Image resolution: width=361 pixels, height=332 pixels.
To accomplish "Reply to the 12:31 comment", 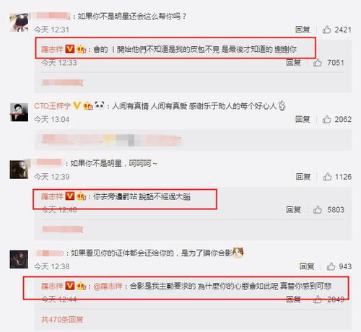I will [x=303, y=30].
